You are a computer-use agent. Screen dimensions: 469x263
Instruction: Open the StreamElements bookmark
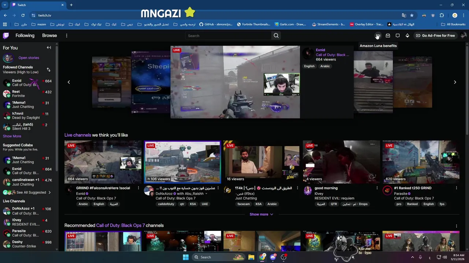(x=328, y=24)
